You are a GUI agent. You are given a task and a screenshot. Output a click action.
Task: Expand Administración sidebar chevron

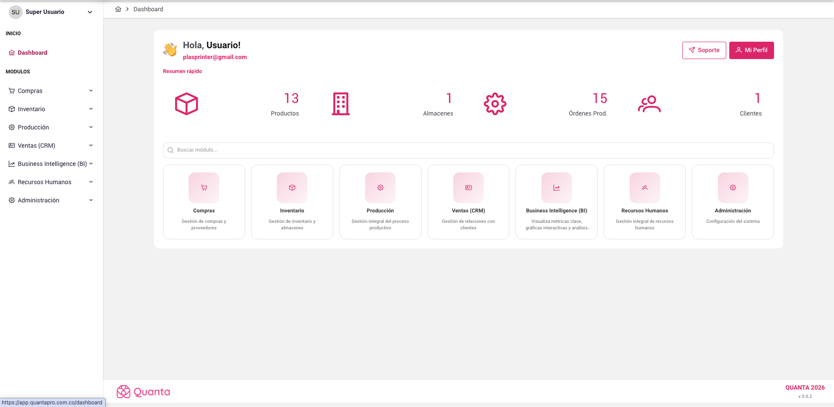(91, 200)
